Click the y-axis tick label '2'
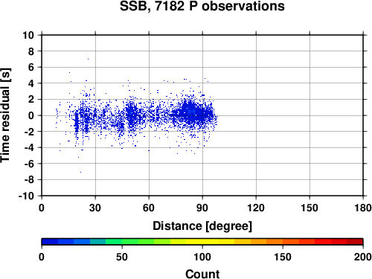 coord(31,100)
